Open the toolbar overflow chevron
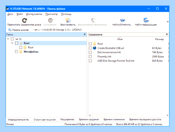175x132 pixels. 168,22
